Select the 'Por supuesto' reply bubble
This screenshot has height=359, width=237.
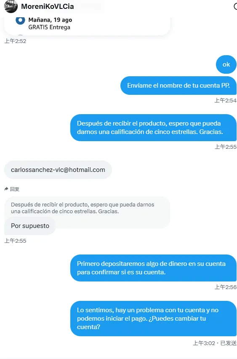pos(30,226)
